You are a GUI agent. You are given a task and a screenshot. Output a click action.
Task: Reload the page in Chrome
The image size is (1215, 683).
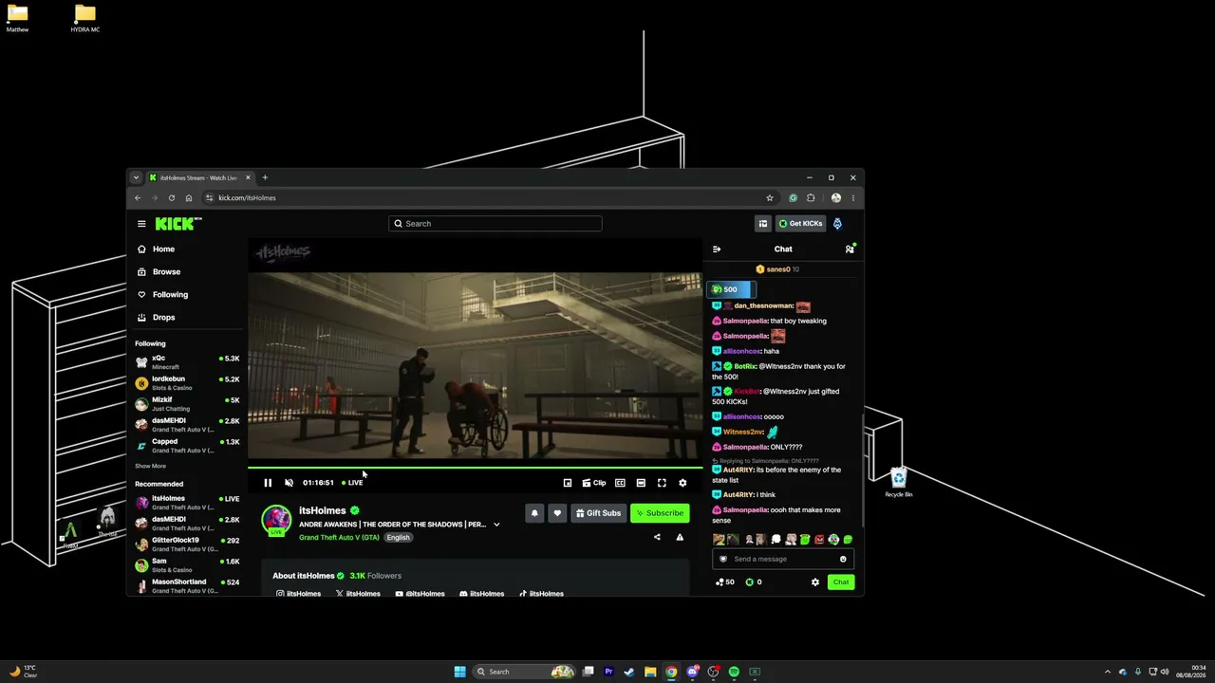(x=172, y=198)
